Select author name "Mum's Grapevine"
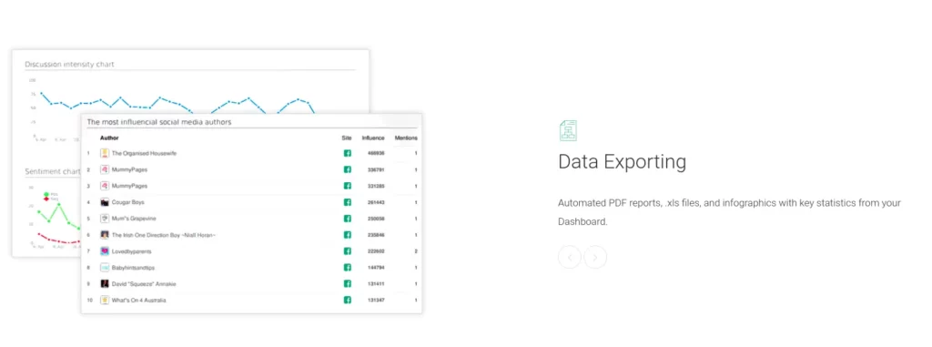The height and width of the screenshot is (347, 932). [x=134, y=219]
